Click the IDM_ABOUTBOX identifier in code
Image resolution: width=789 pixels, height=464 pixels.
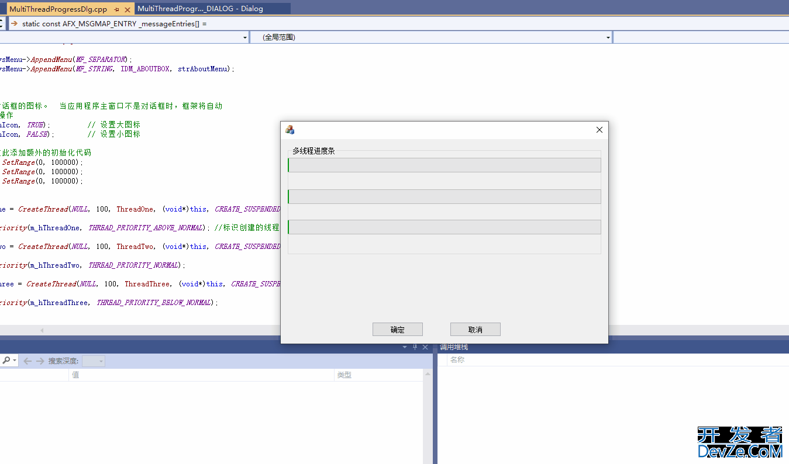146,69
